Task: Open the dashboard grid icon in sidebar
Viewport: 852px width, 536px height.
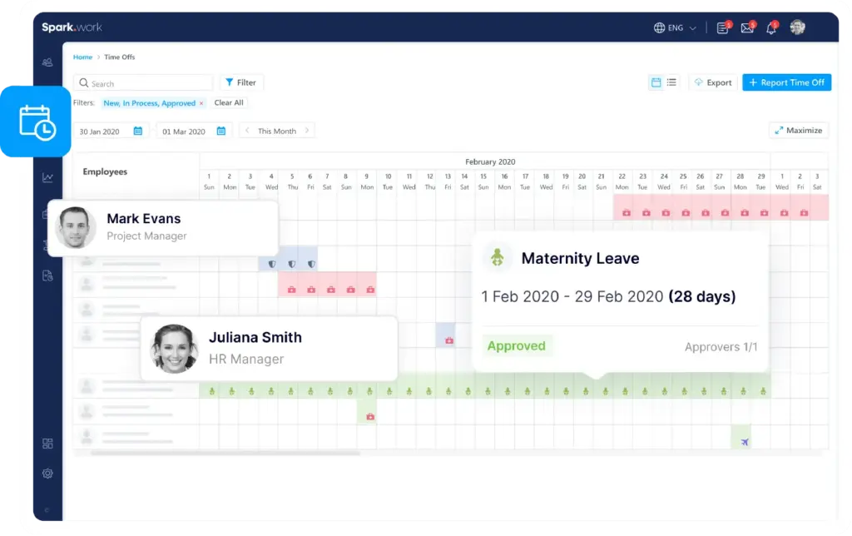Action: tap(47, 444)
